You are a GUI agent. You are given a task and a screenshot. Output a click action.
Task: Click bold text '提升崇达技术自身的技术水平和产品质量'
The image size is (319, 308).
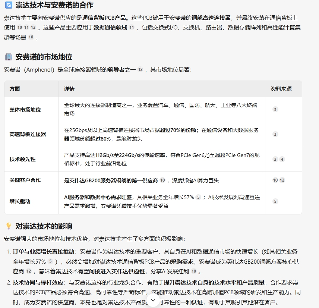(214, 283)
